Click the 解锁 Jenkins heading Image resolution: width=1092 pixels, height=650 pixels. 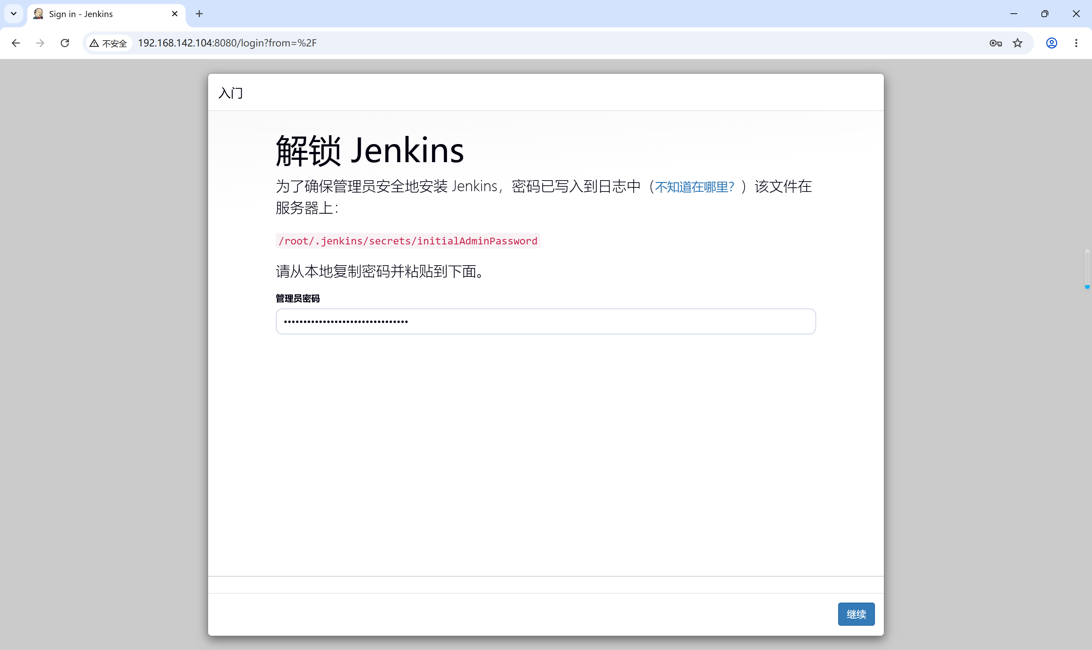point(370,150)
